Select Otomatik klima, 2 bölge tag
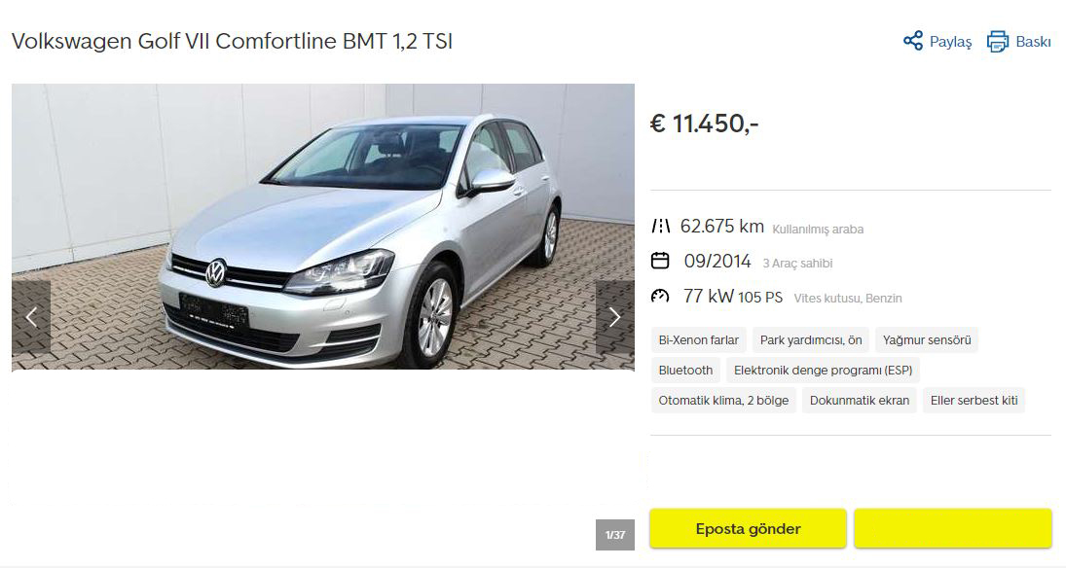The width and height of the screenshot is (1066, 568). 723,400
